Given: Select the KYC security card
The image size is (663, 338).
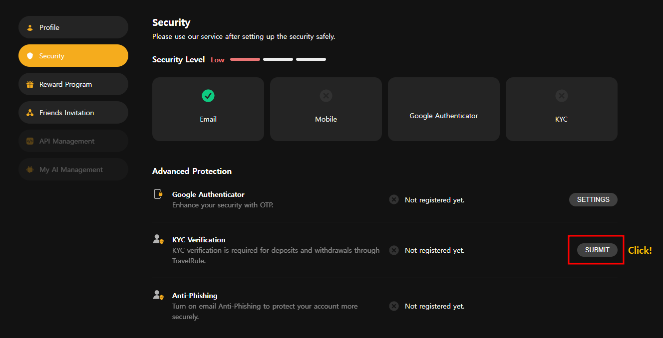Looking at the screenshot, I should click(x=562, y=109).
